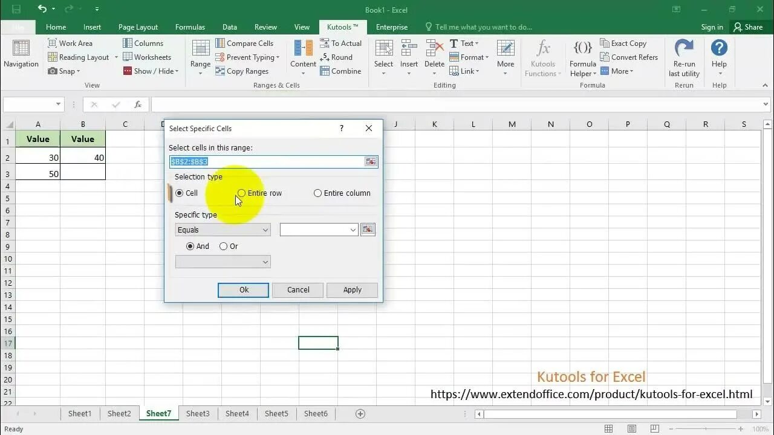Screen dimensions: 774x435
Task: Click Convert Refers tool
Action: (x=629, y=57)
